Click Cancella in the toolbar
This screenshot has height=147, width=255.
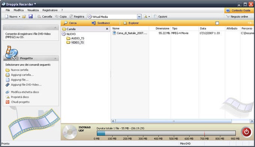point(45,16)
